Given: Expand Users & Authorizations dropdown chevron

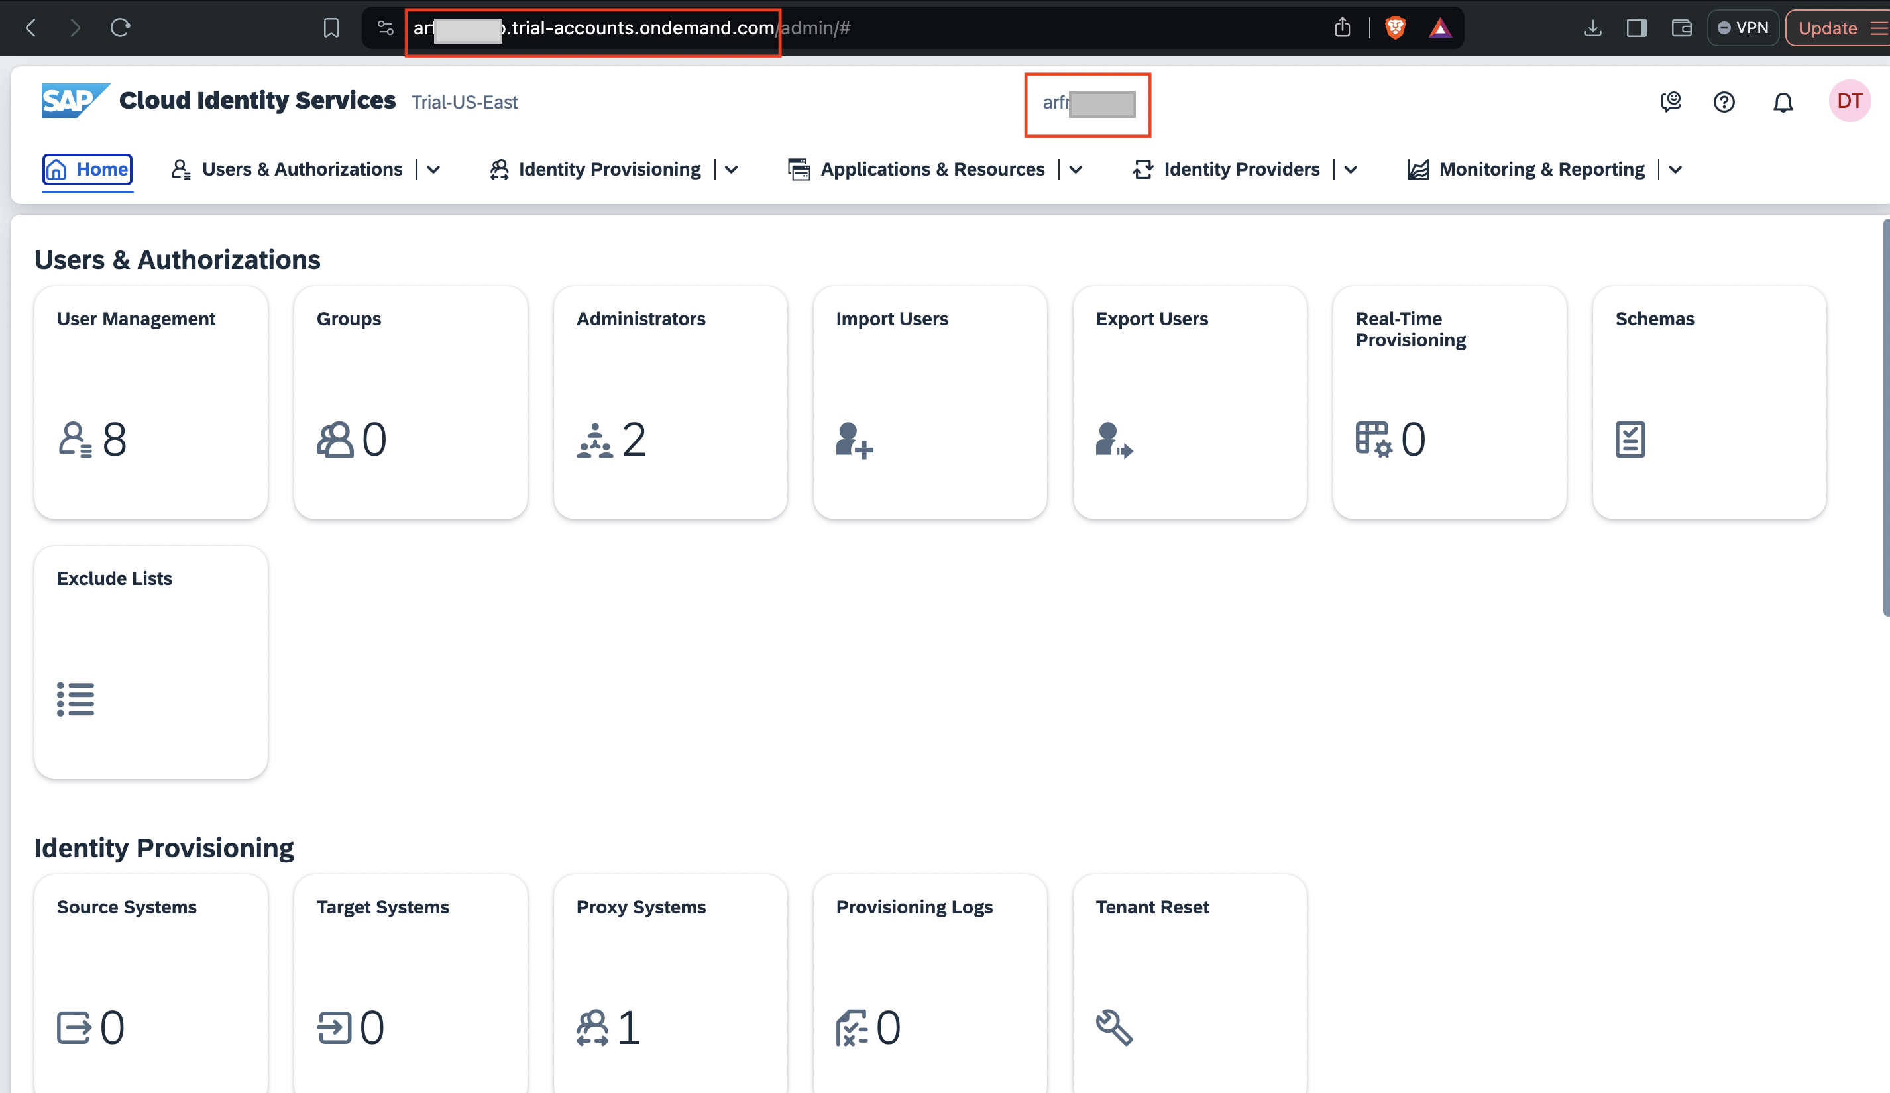Looking at the screenshot, I should tap(433, 170).
